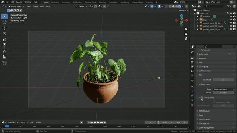237x133 pixels.
Task: Click the pan view hand icon
Action: [186, 34]
